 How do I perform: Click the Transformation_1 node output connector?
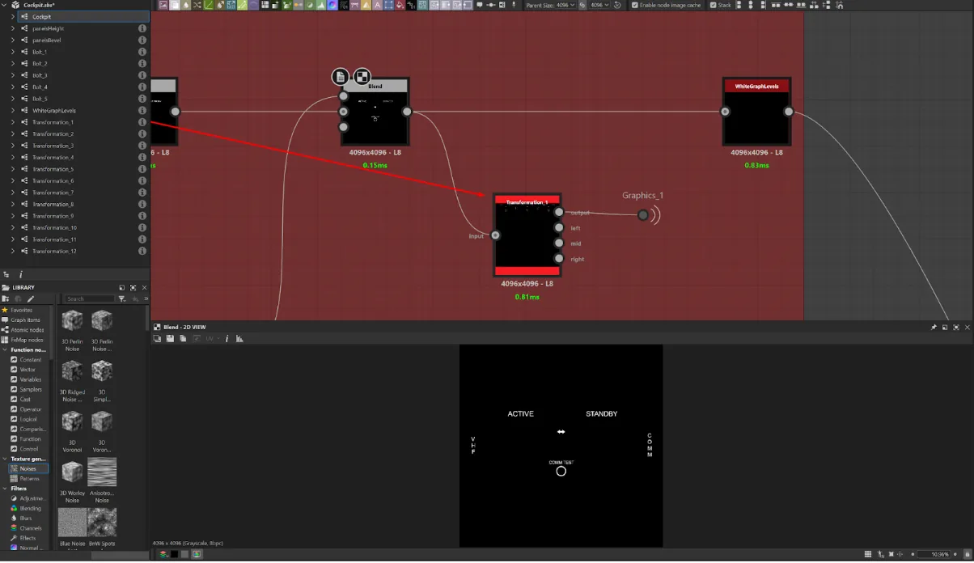pyautogui.click(x=558, y=212)
